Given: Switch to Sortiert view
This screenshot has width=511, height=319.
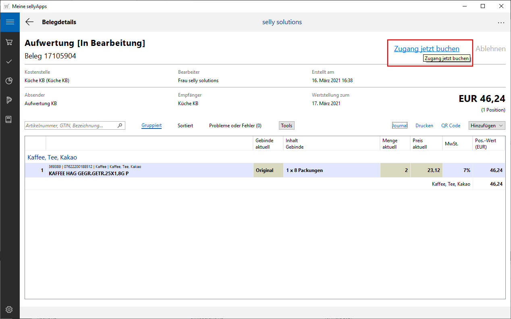Looking at the screenshot, I should (x=185, y=126).
